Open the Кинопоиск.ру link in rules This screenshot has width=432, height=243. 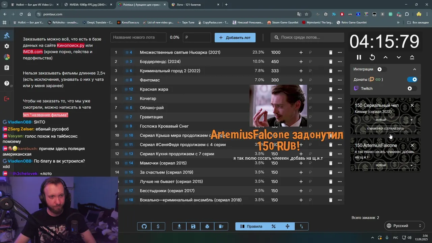point(71,46)
